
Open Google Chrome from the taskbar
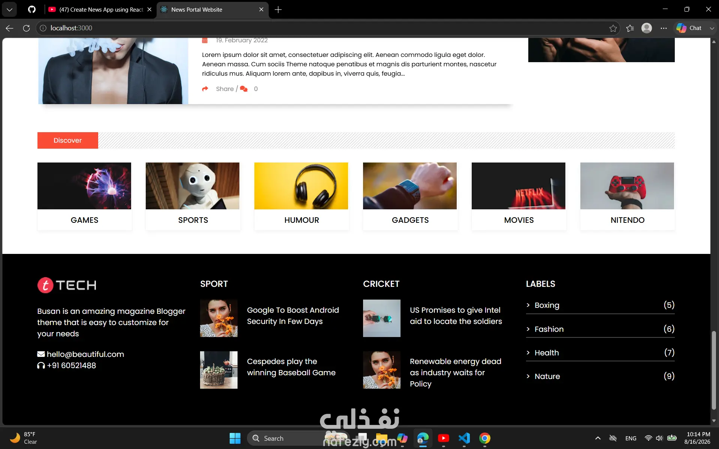click(485, 438)
